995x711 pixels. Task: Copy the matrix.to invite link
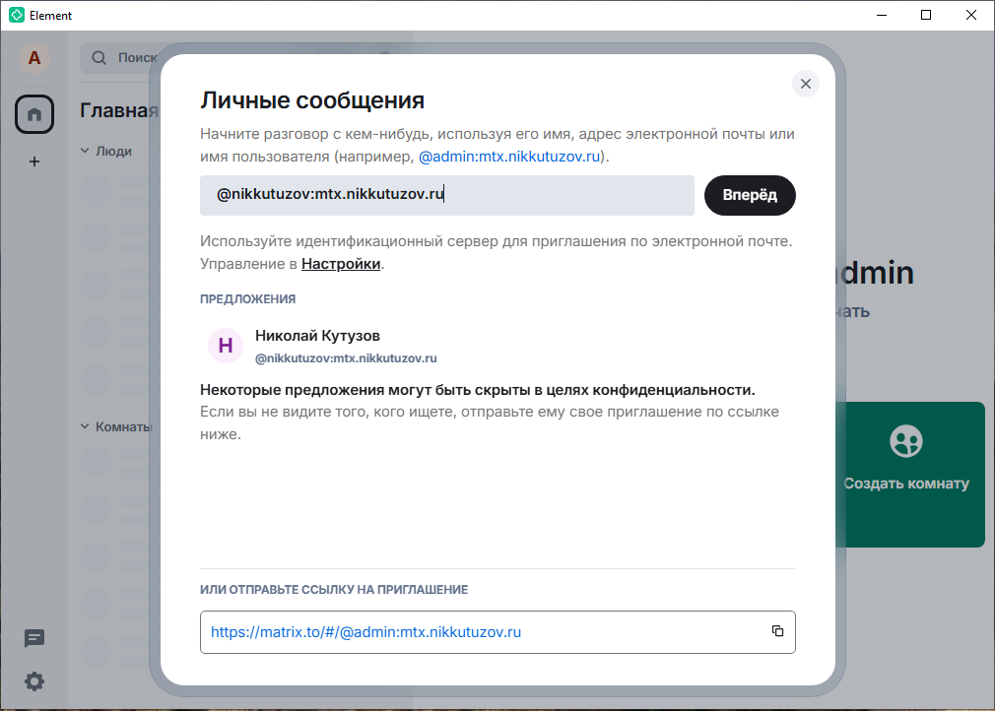(x=777, y=631)
